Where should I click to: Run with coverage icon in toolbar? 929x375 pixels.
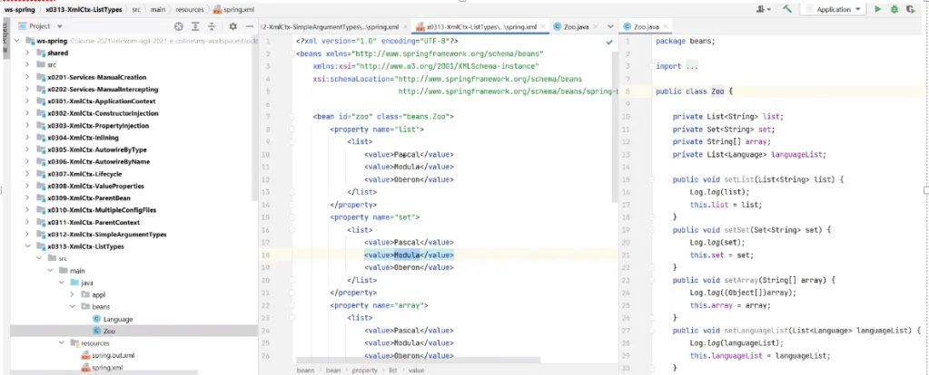(911, 9)
